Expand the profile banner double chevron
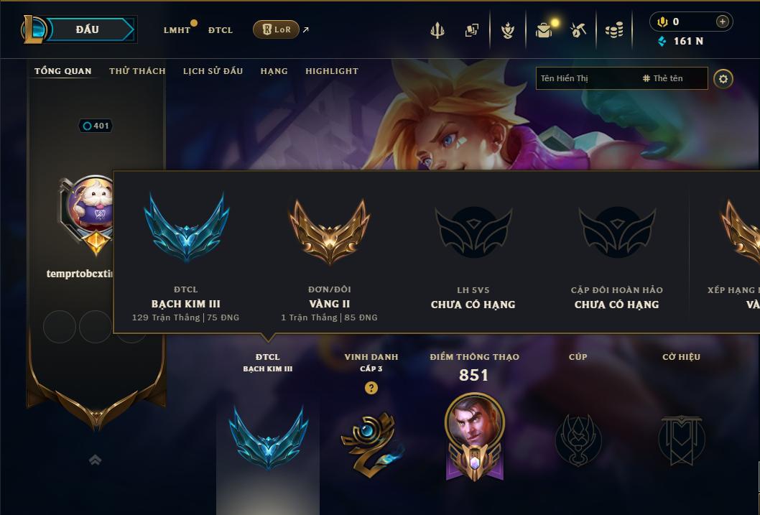The height and width of the screenshot is (515, 760). coord(95,460)
